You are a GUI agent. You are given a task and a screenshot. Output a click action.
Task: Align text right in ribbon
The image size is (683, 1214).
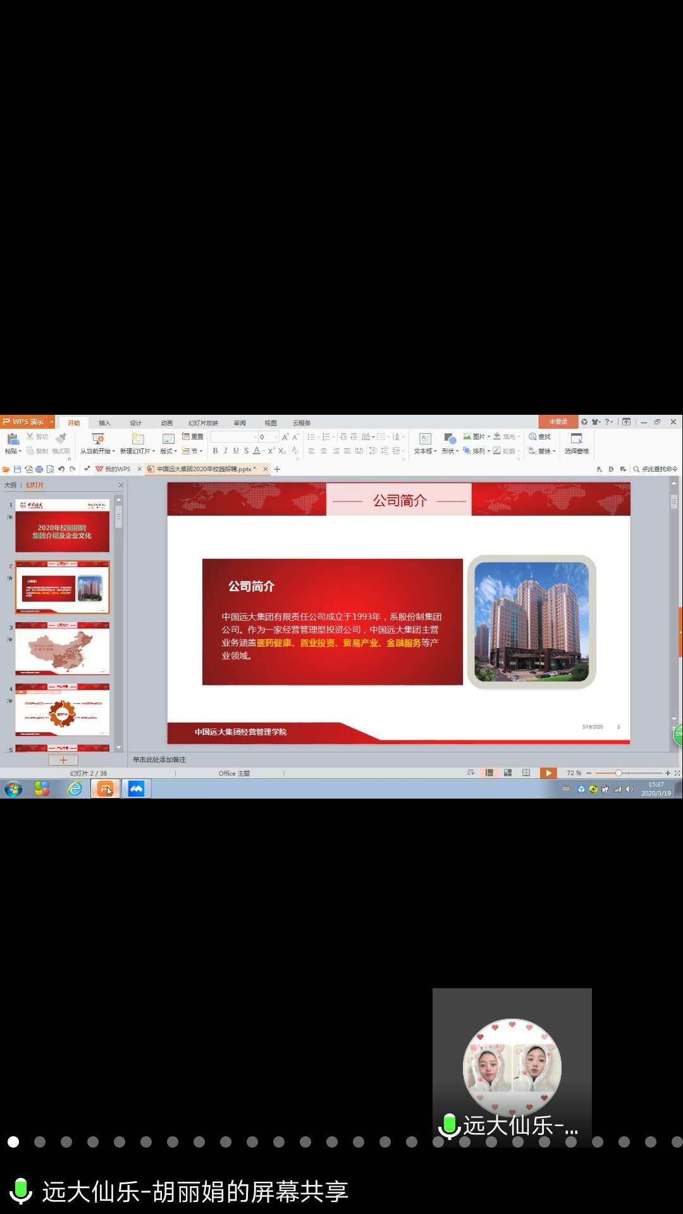point(336,451)
